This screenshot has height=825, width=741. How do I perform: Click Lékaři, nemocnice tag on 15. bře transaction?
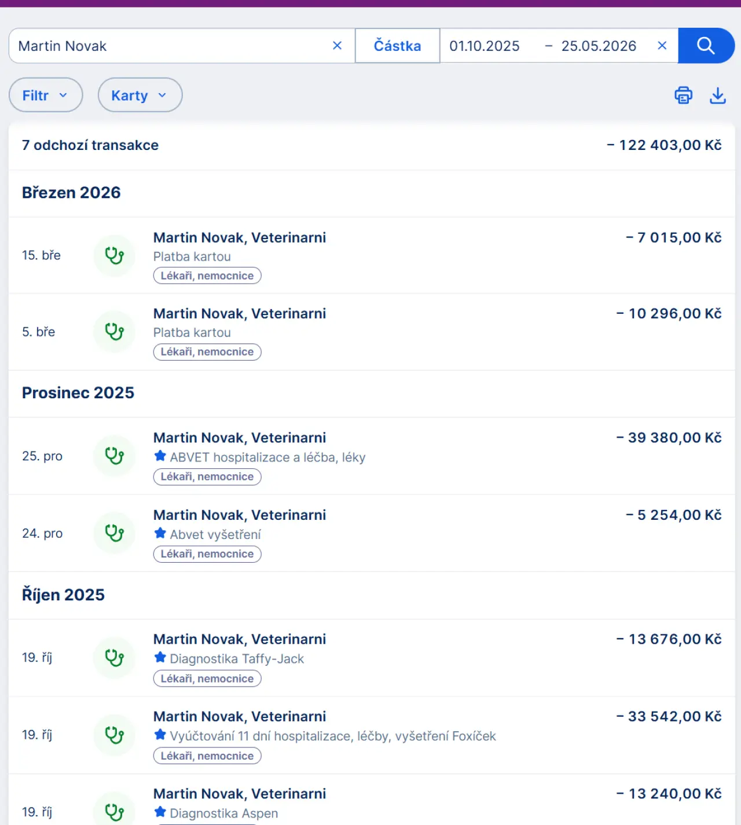pyautogui.click(x=207, y=276)
